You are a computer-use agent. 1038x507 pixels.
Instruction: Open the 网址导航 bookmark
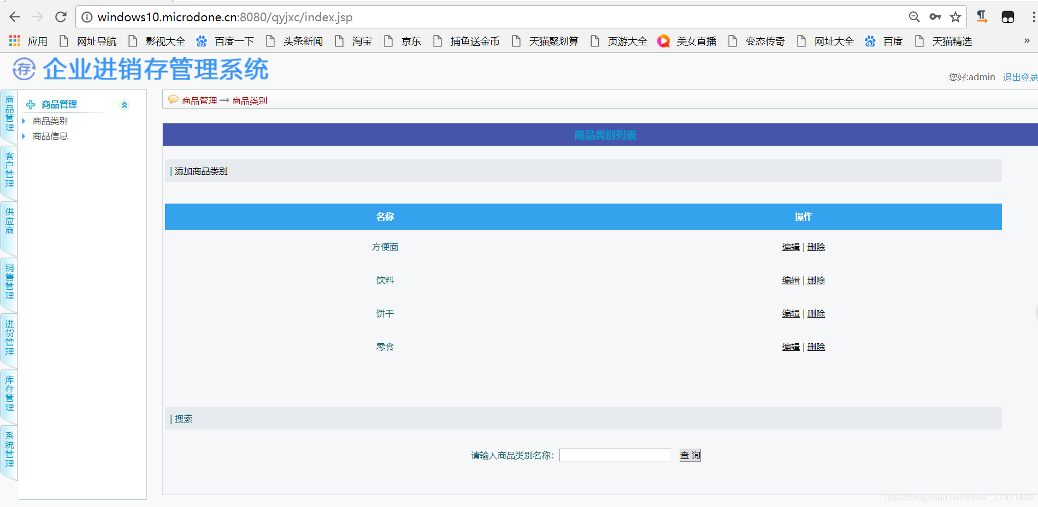(x=88, y=41)
